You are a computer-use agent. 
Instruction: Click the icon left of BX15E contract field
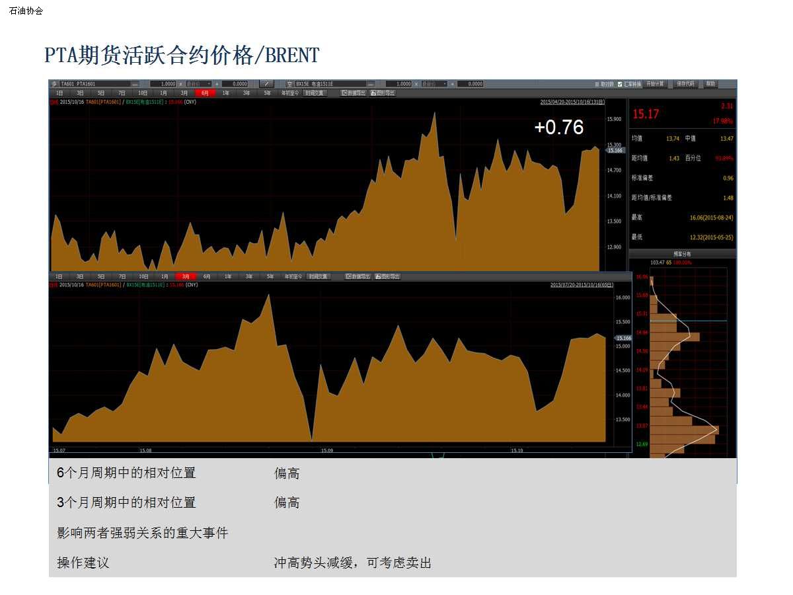tap(289, 84)
